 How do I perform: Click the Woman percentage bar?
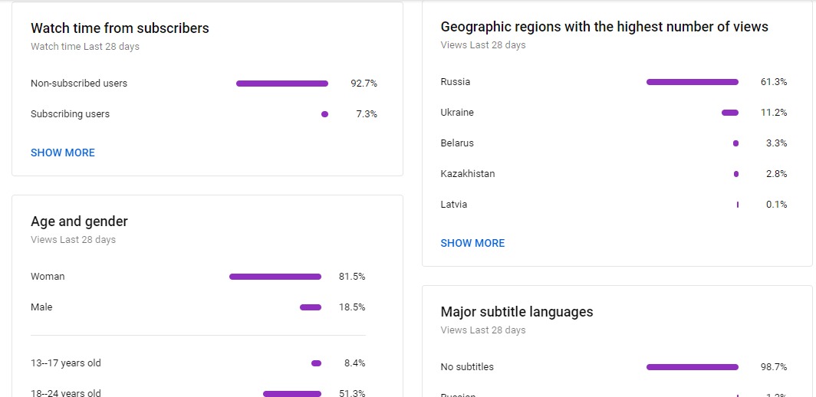click(x=275, y=277)
